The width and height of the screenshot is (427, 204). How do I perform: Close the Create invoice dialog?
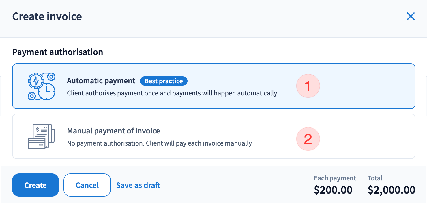pos(411,16)
